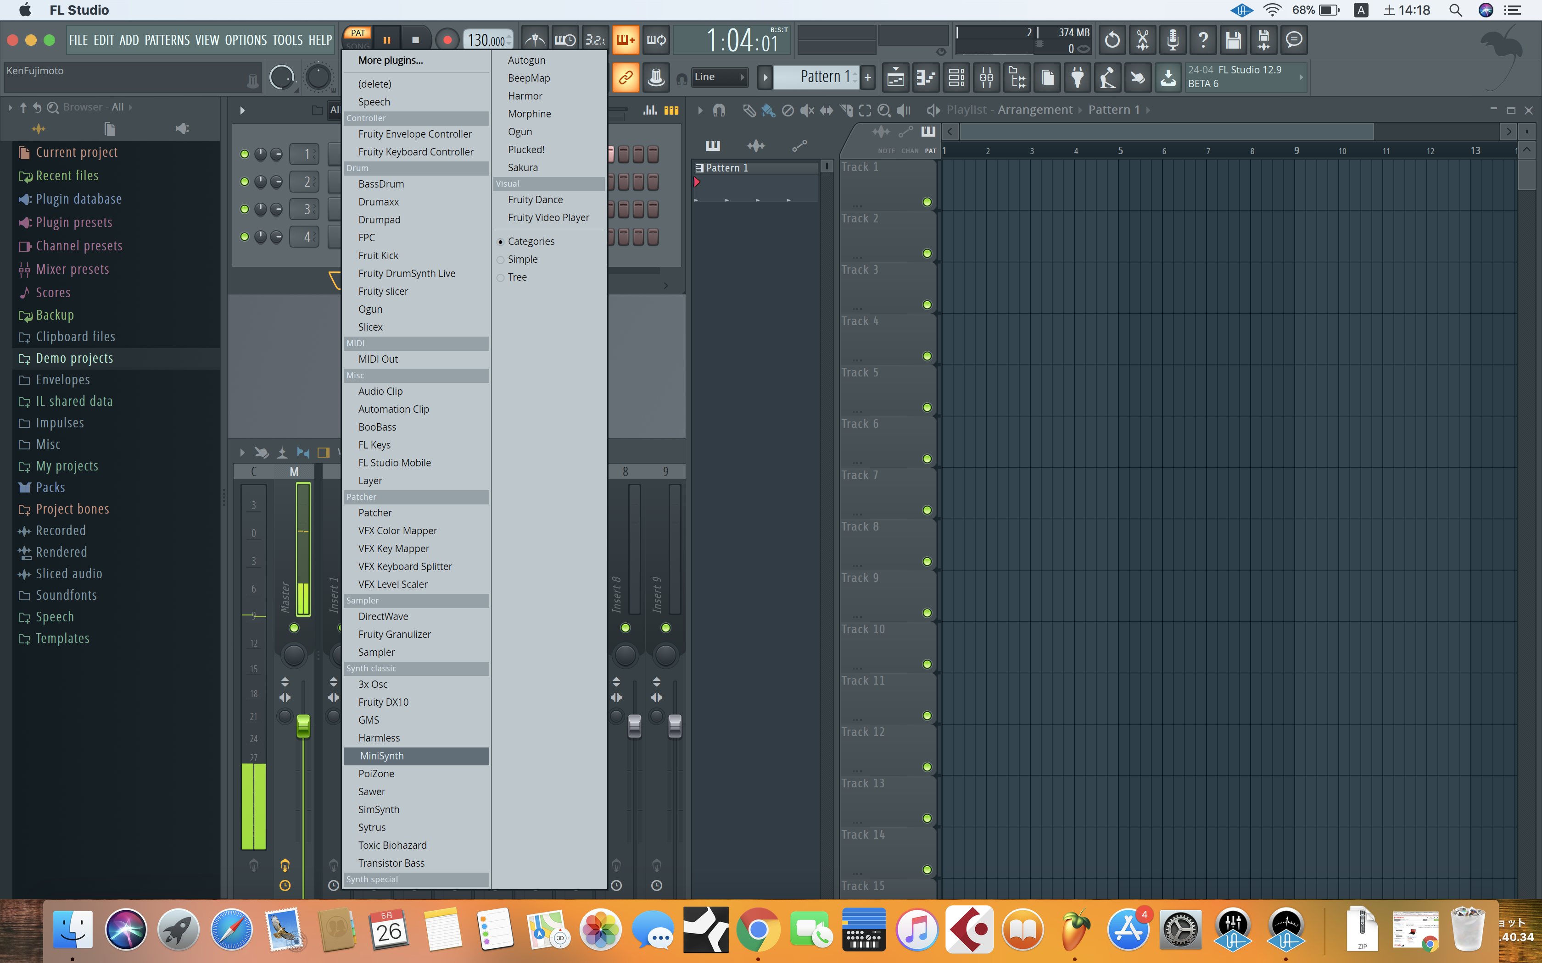Screen dimensions: 1542x963
Task: Click the pause button
Action: (x=386, y=40)
